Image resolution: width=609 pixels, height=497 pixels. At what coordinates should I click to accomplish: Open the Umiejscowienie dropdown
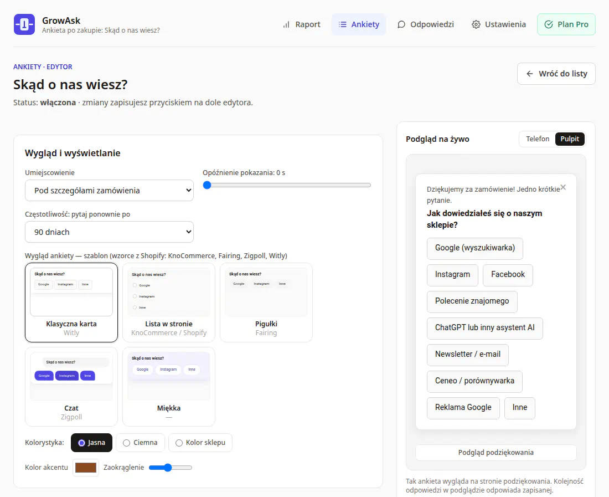[109, 191]
